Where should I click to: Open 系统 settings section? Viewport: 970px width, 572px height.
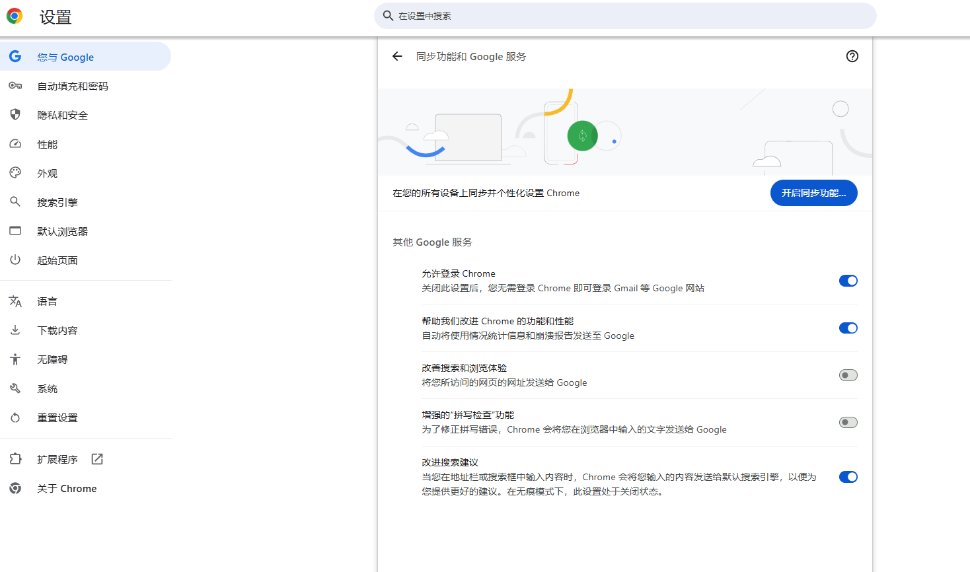tap(85, 388)
